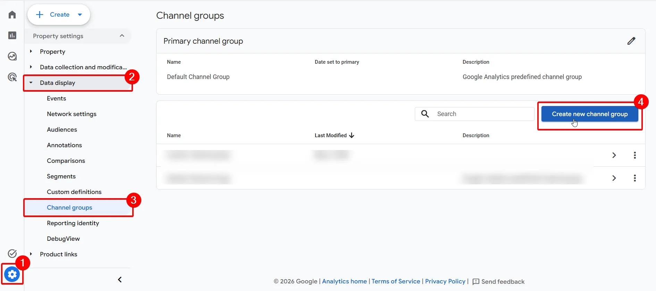The image size is (656, 291).
Task: Select Network settings menu item
Action: pos(72,114)
